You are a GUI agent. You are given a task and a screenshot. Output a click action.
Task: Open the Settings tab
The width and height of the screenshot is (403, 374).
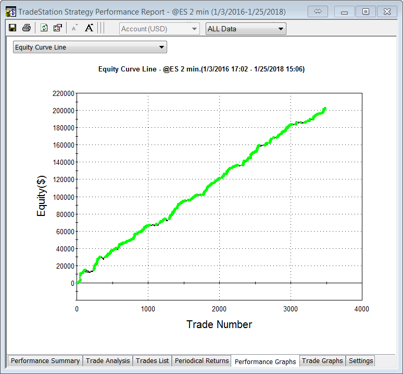point(361,360)
